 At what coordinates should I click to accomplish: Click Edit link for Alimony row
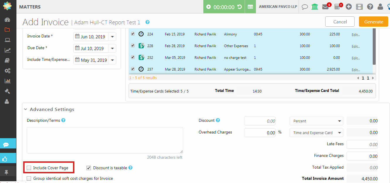tap(355, 35)
